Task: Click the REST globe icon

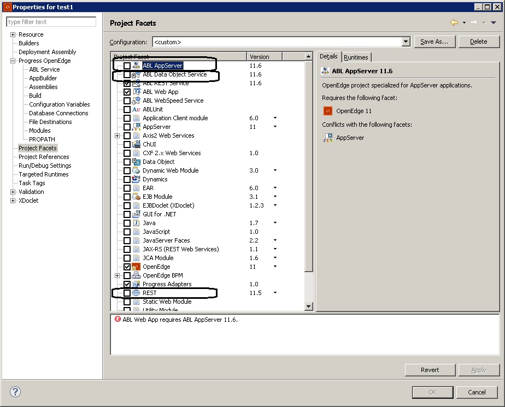Action: (136, 293)
